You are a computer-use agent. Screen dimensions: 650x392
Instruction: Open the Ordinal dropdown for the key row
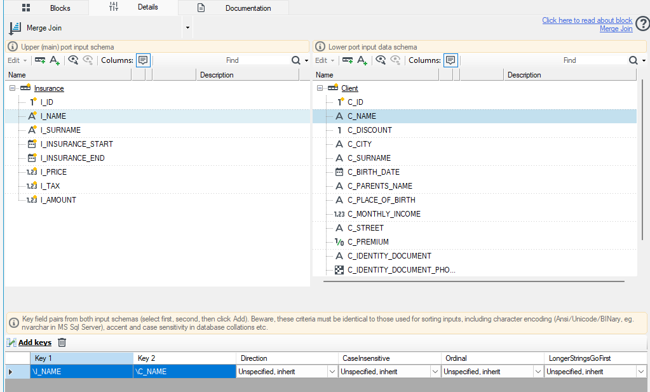point(538,372)
